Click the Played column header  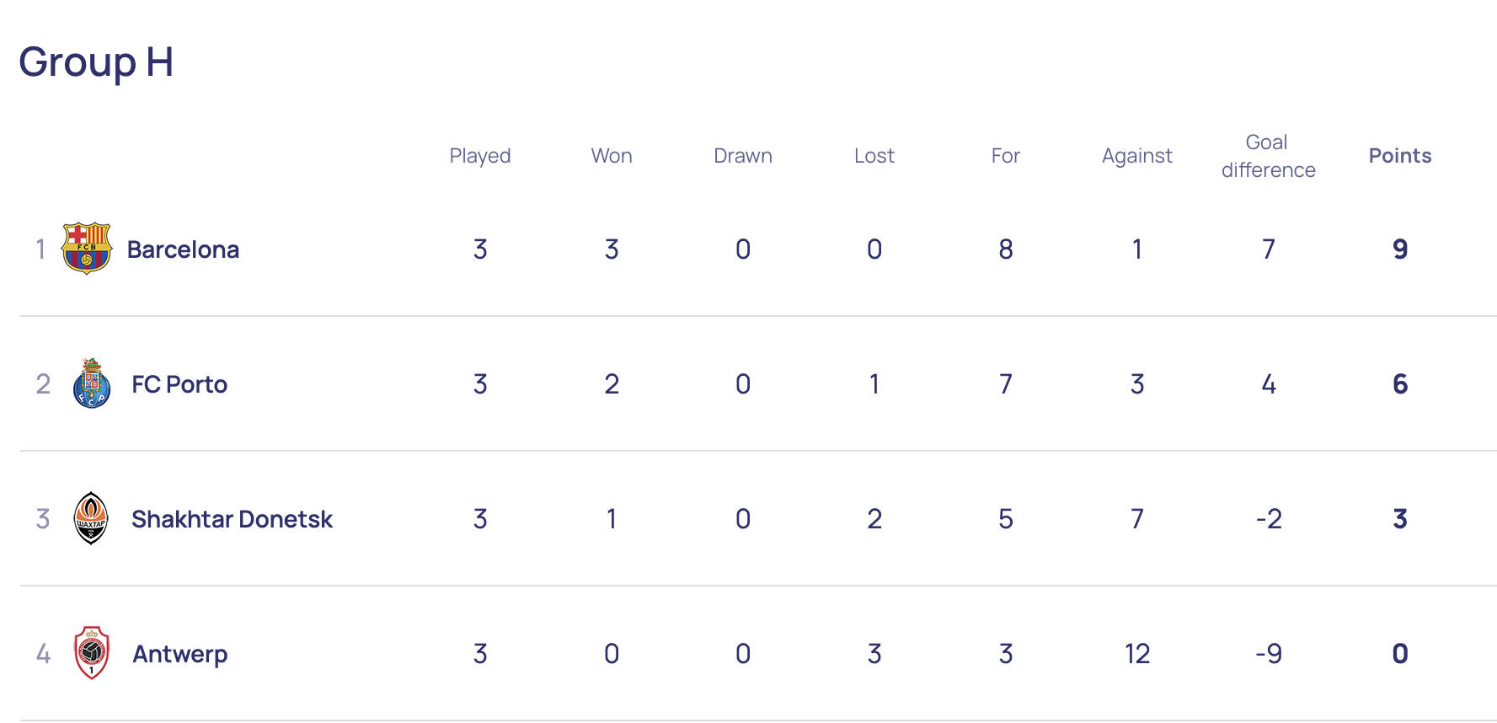(x=480, y=156)
